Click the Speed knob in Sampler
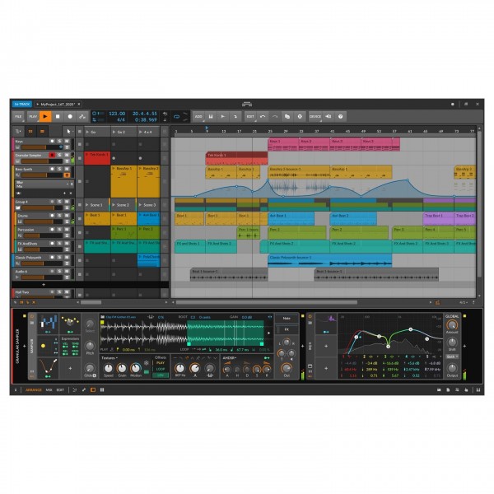The width and height of the screenshot is (494, 494). pos(108,368)
